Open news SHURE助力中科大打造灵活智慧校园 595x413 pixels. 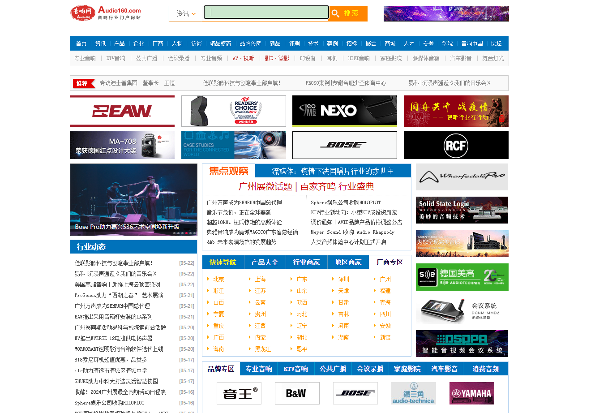(x=116, y=381)
